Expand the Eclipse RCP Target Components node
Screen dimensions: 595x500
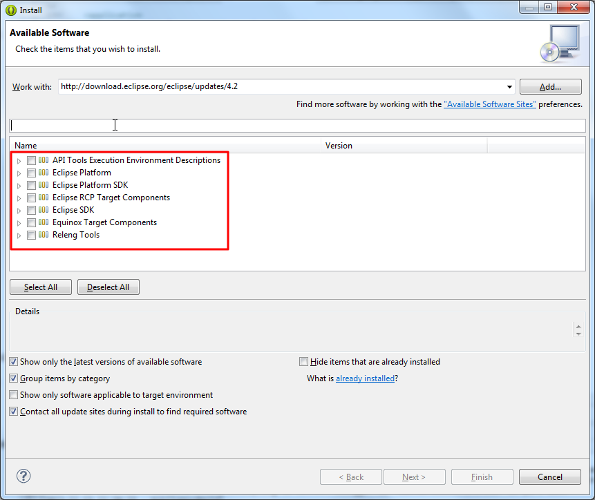[19, 198]
